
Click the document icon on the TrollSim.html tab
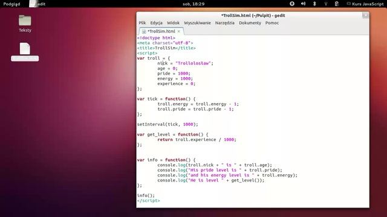pyautogui.click(x=144, y=31)
